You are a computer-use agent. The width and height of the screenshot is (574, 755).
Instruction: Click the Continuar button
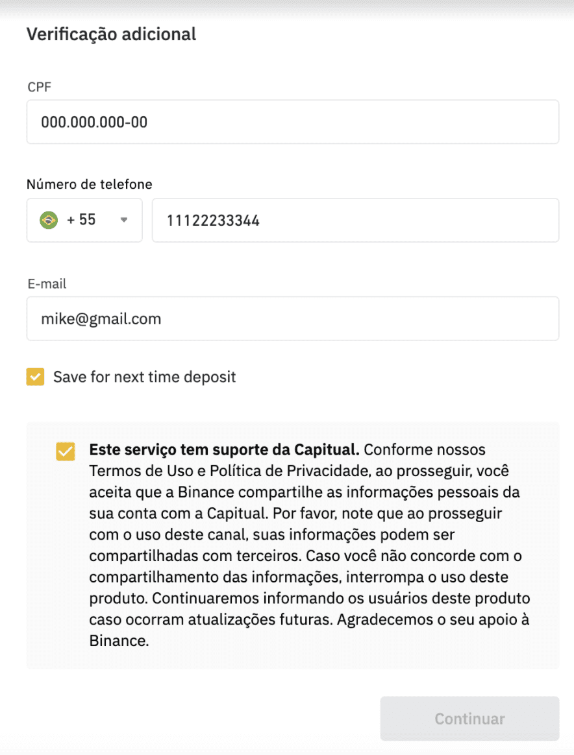click(469, 719)
